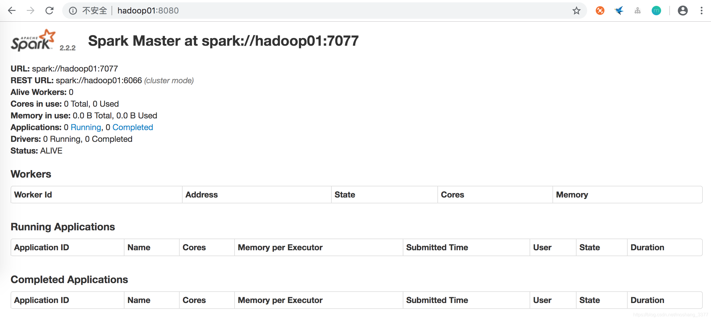Go back with the browser back arrow
The image size is (711, 320).
[12, 11]
